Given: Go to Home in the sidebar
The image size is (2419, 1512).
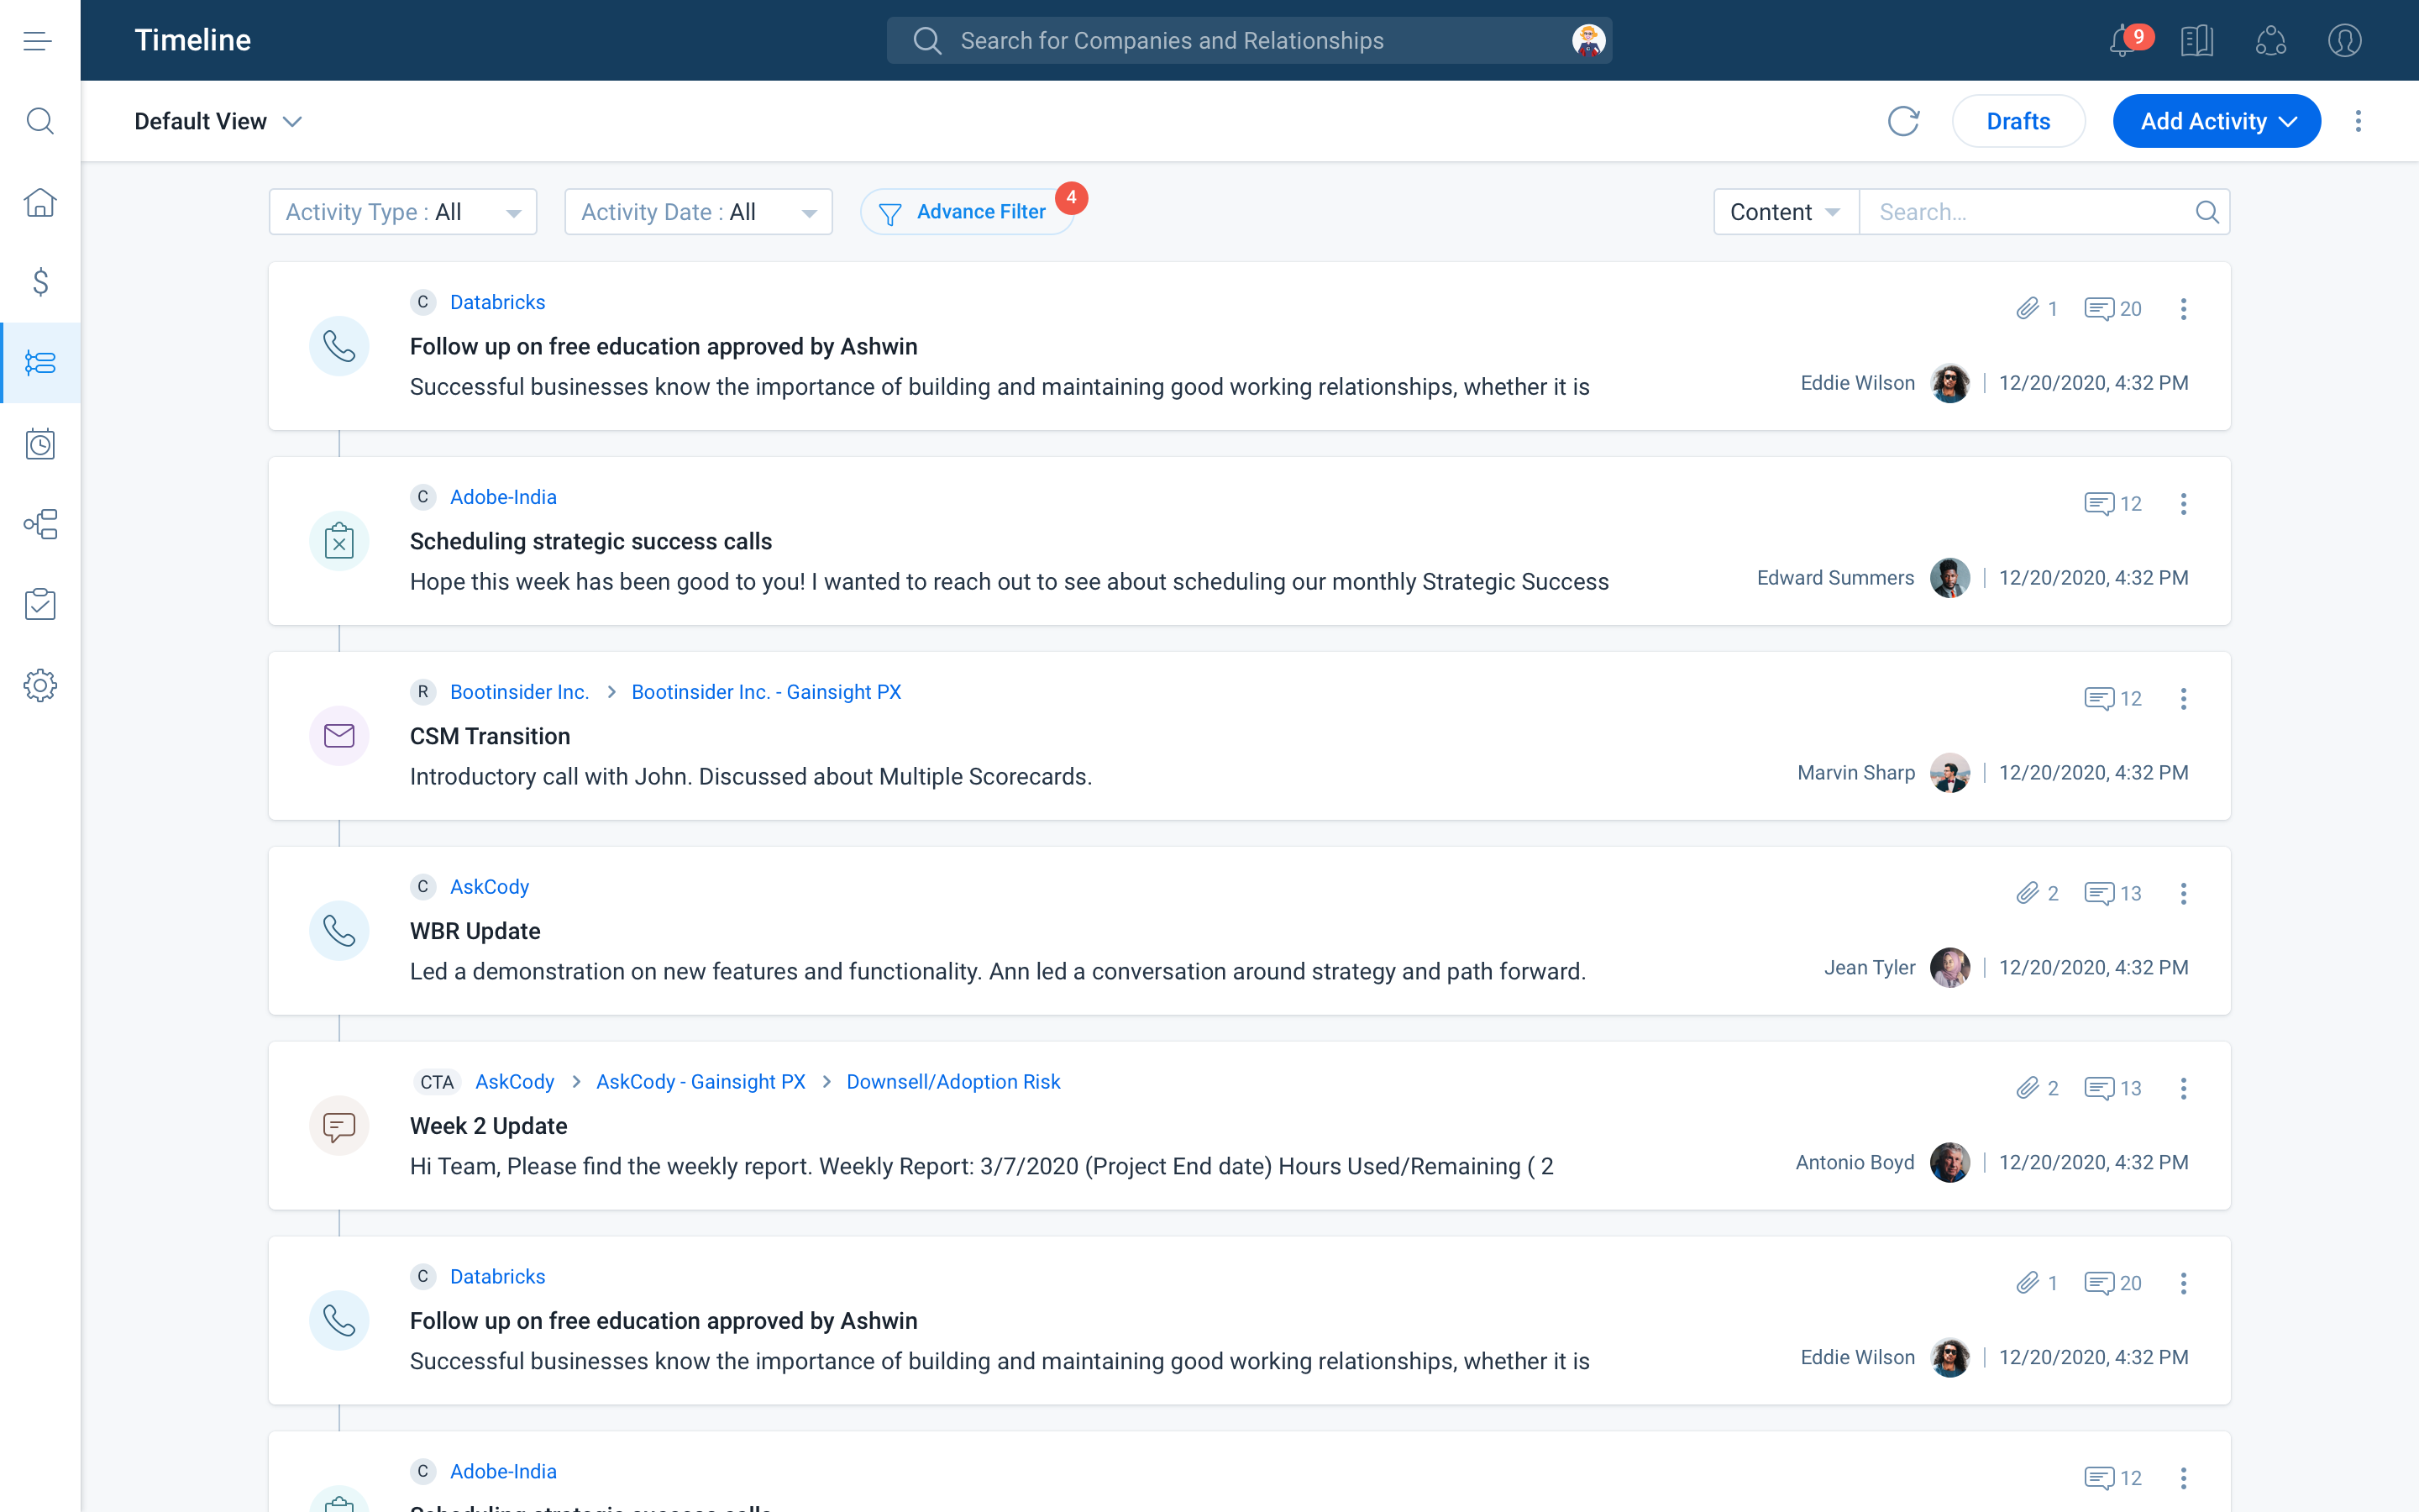Looking at the screenshot, I should coord(40,202).
